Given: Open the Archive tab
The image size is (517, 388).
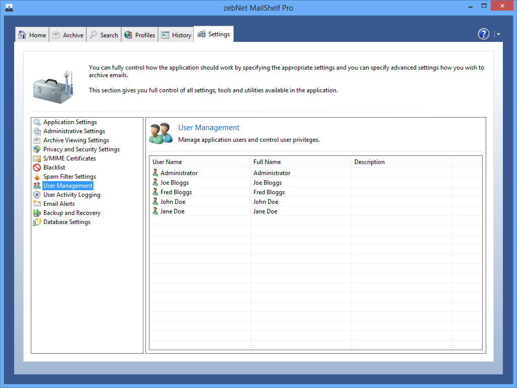Looking at the screenshot, I should pyautogui.click(x=68, y=35).
